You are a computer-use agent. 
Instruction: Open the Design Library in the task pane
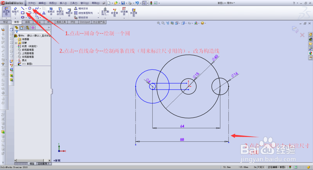pyautogui.click(x=310, y=39)
